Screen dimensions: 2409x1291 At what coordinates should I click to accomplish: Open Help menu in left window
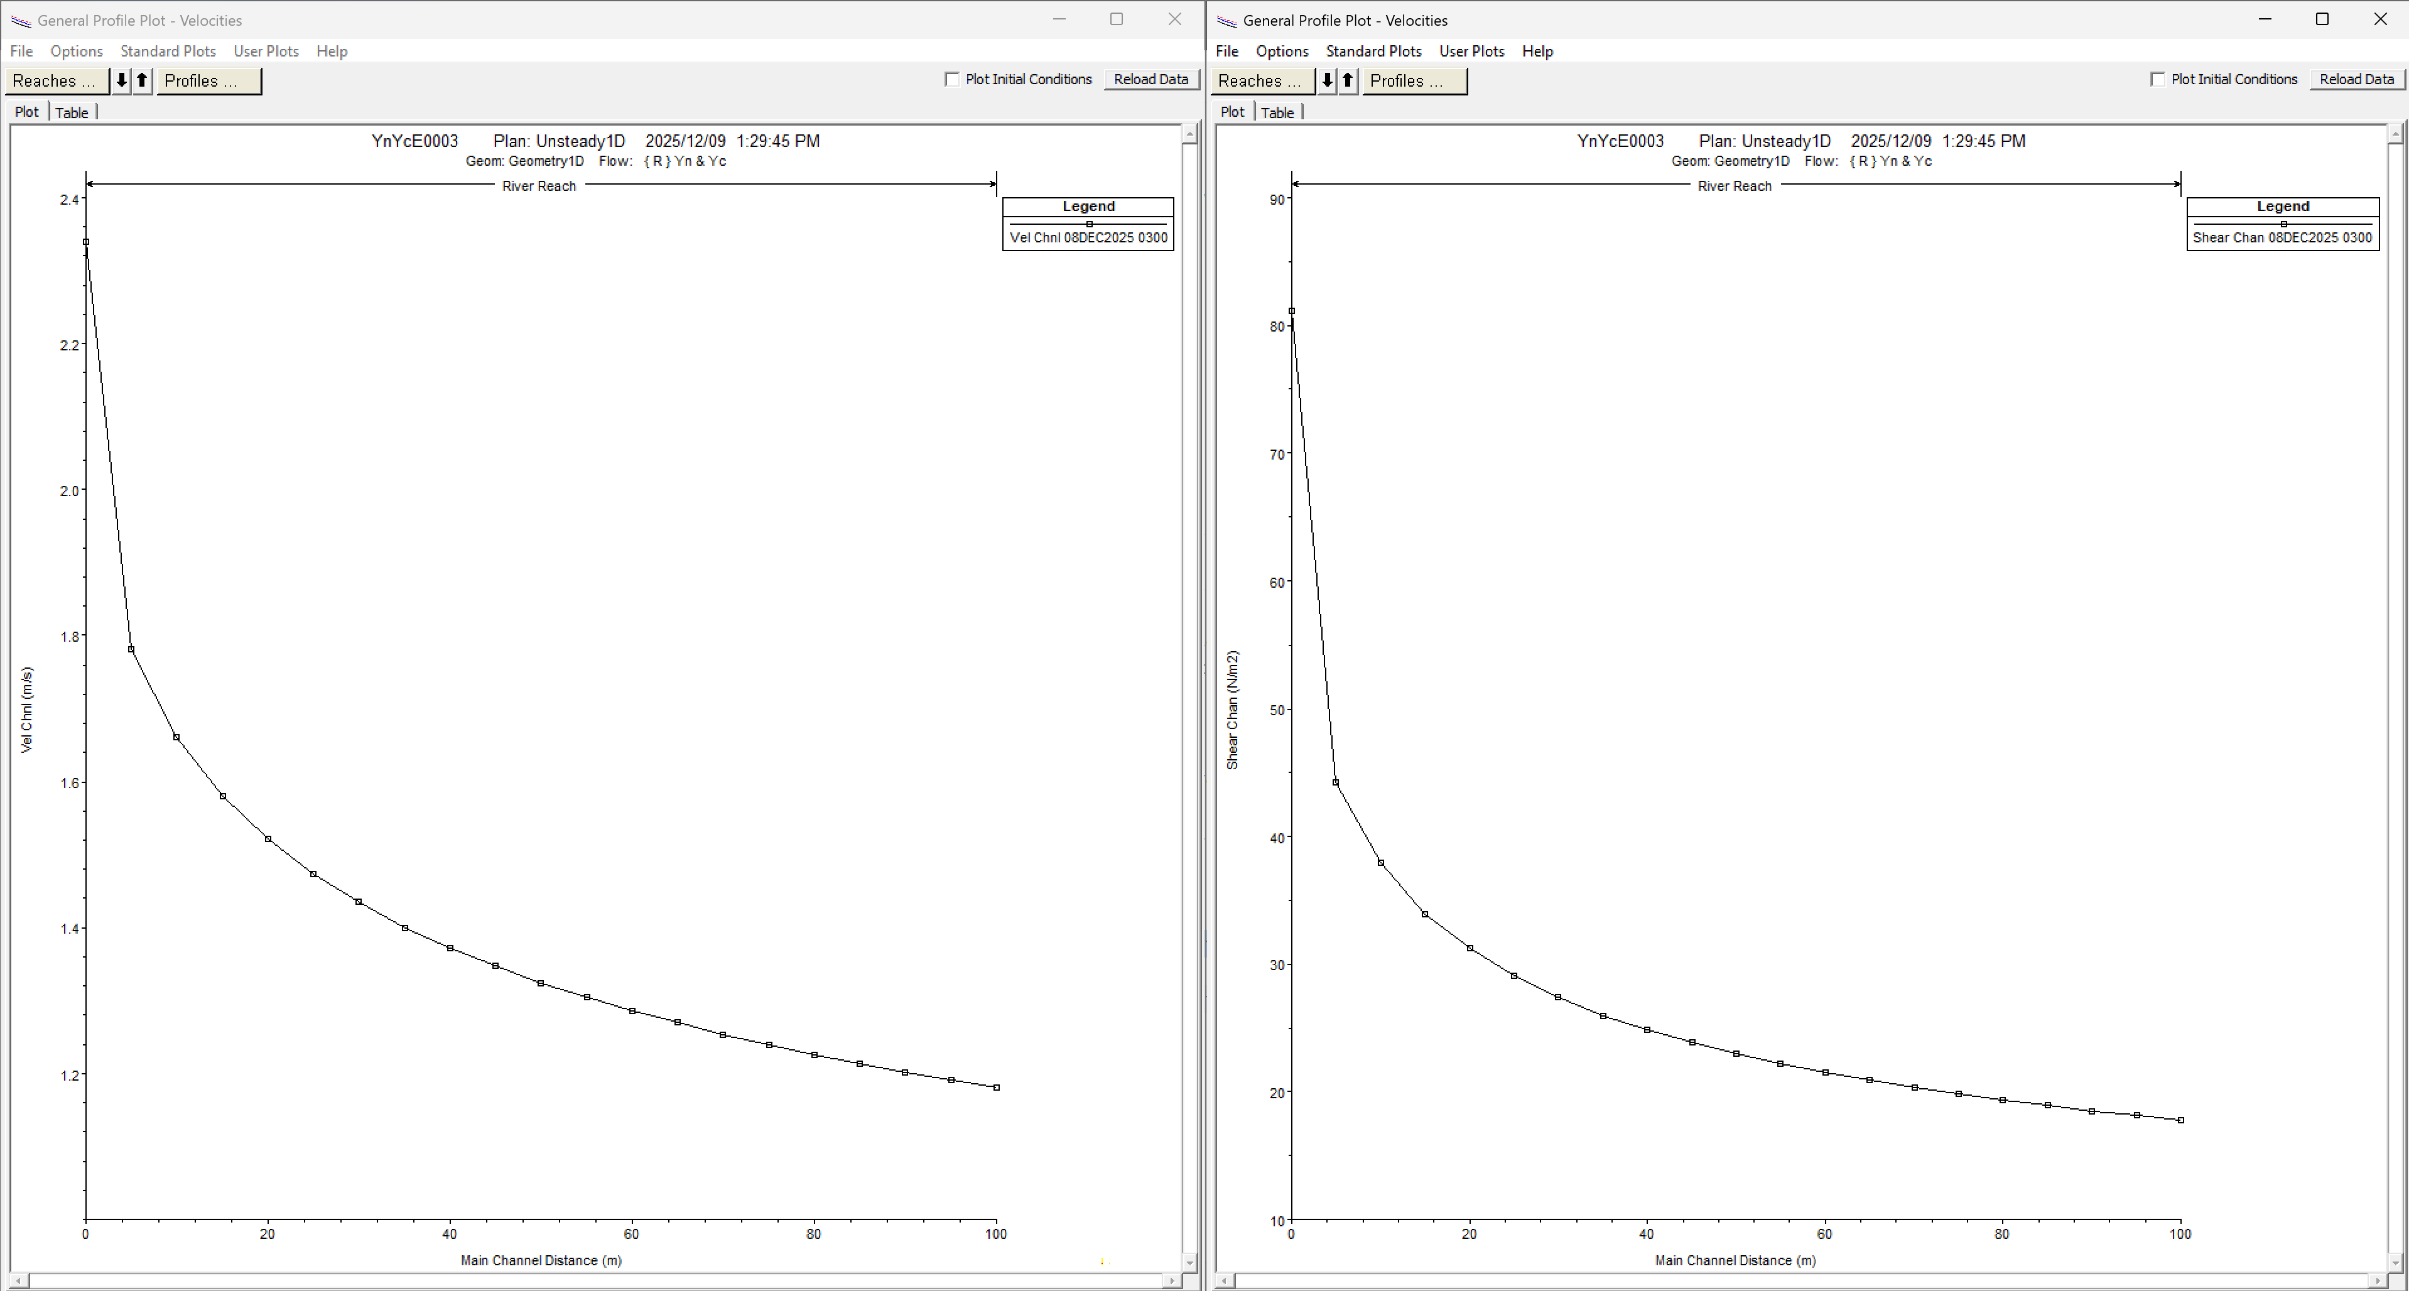pyautogui.click(x=332, y=51)
